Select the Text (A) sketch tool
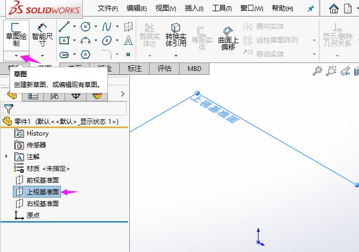Image resolution: width=359 pixels, height=252 pixels. point(128,41)
